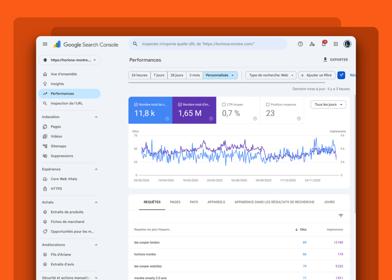The height and width of the screenshot is (280, 392).
Task: Collapse the Indexation section
Action: 96,117
